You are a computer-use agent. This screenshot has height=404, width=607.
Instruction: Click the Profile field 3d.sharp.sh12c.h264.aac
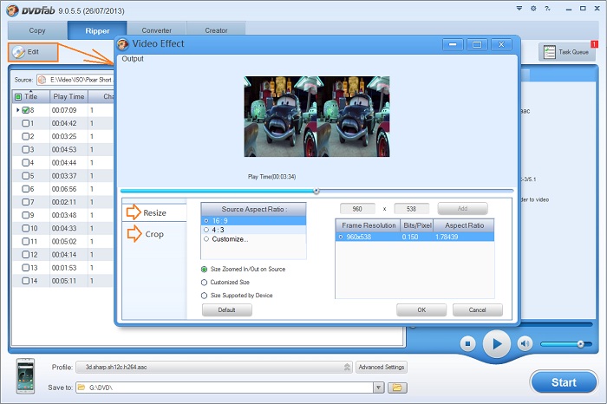click(x=214, y=367)
